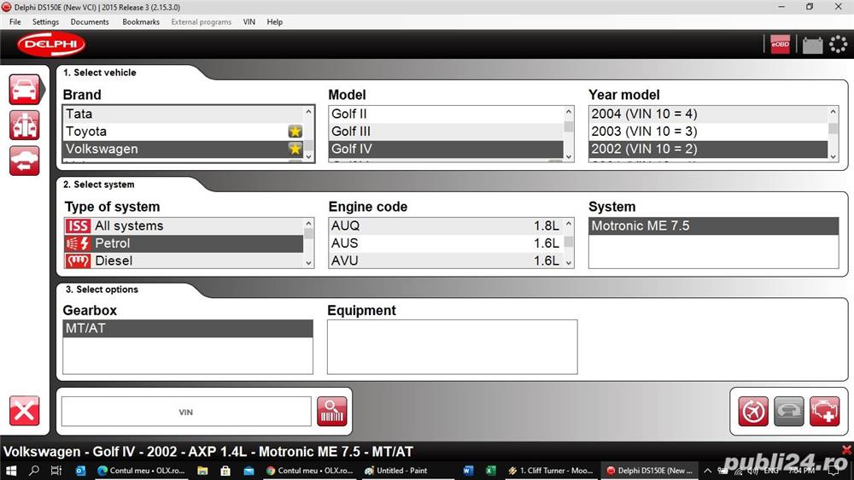Click the battery status icon in header
854x480 pixels.
[x=812, y=45]
